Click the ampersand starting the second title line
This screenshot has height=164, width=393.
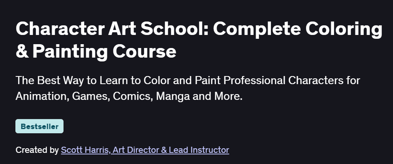point(22,51)
